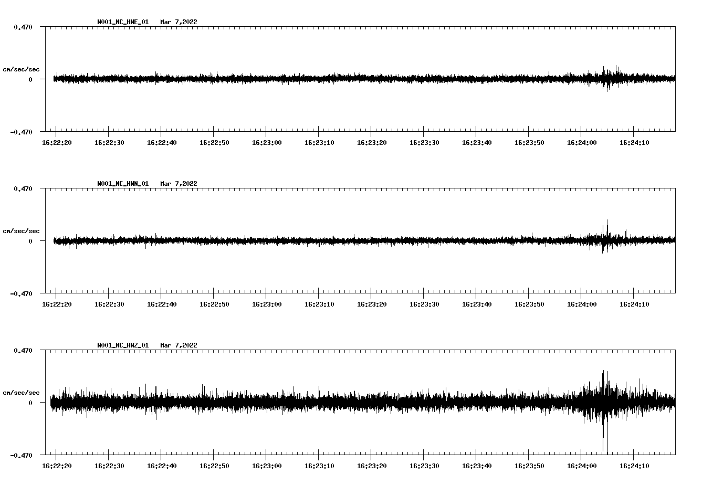
Task: Click 16:23:30 time label under HNE plot
Action: [424, 142]
